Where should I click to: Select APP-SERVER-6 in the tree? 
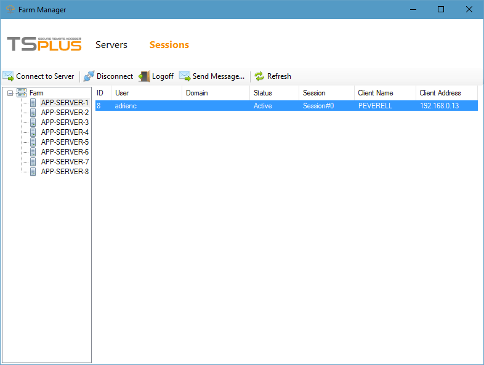point(65,152)
